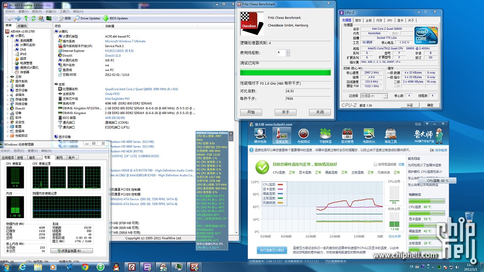484x272 pixels.
Task: Expand the 服务器 tree node
Action: coord(8,86)
